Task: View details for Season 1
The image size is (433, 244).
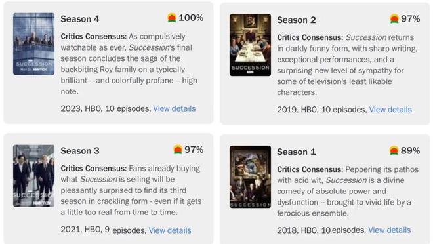Action: pyautogui.click(x=389, y=230)
